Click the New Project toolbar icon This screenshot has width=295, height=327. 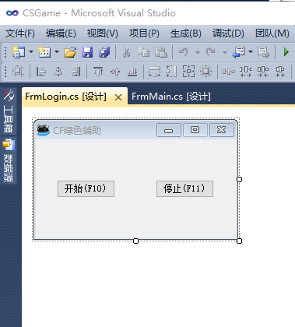19,52
